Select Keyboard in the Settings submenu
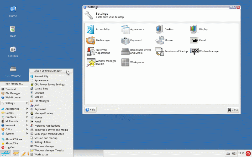Image resolution: width=252 pixels, height=157 pixels. (x=51, y=109)
